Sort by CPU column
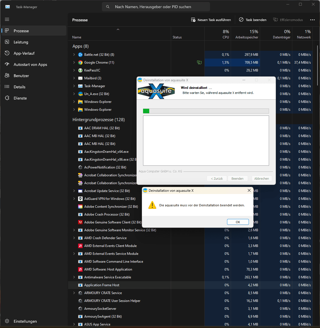Screen dimensions: 320x328 point(218,34)
